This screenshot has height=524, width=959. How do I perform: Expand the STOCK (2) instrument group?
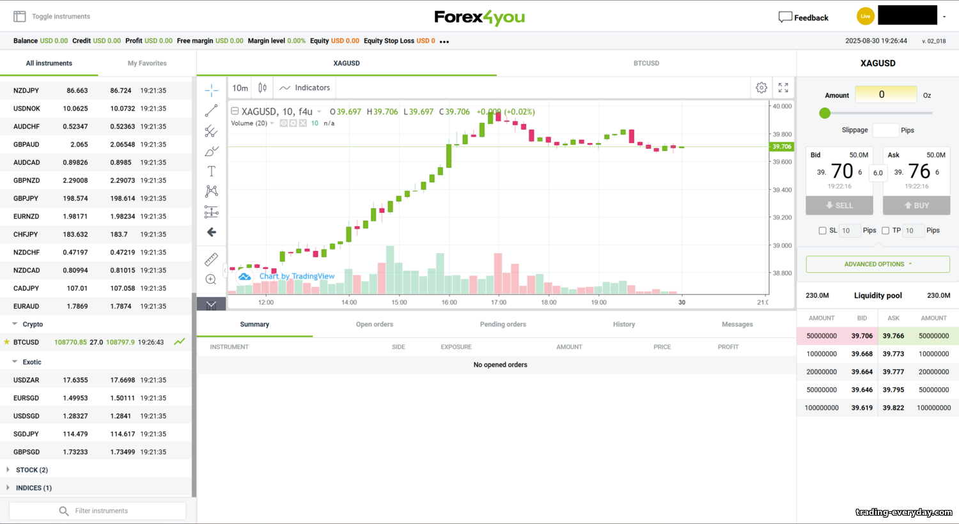pyautogui.click(x=31, y=470)
